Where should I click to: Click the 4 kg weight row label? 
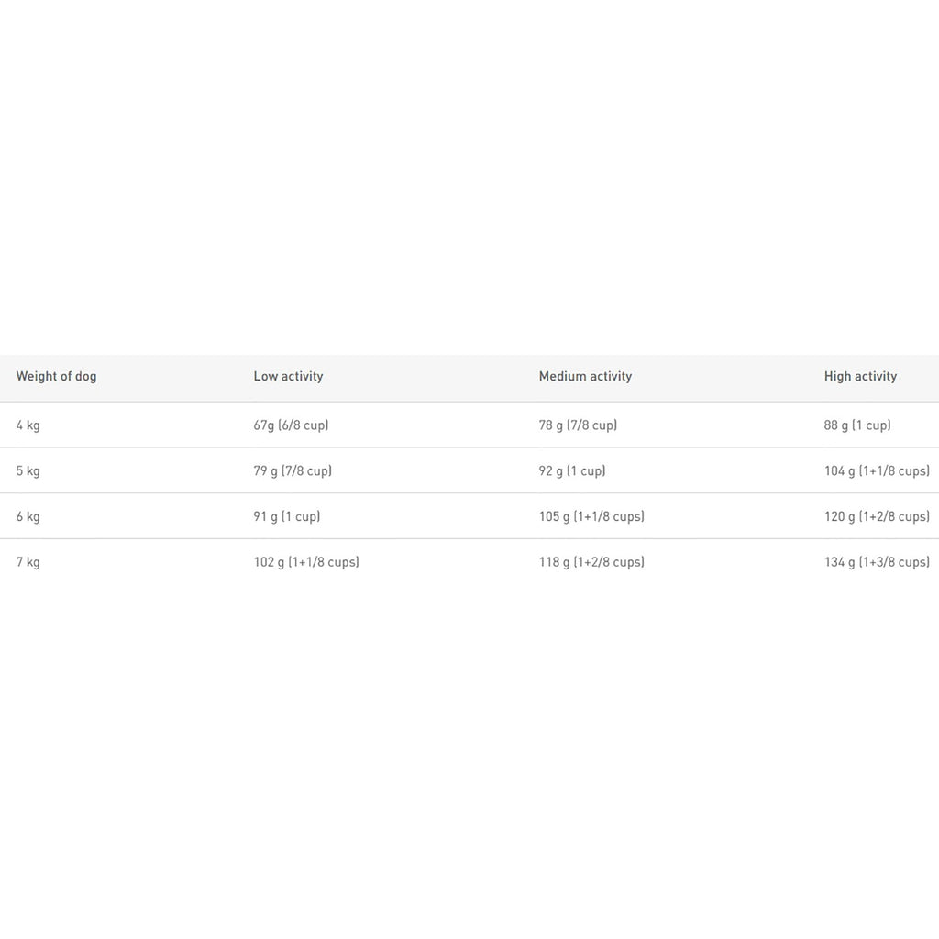(x=28, y=425)
